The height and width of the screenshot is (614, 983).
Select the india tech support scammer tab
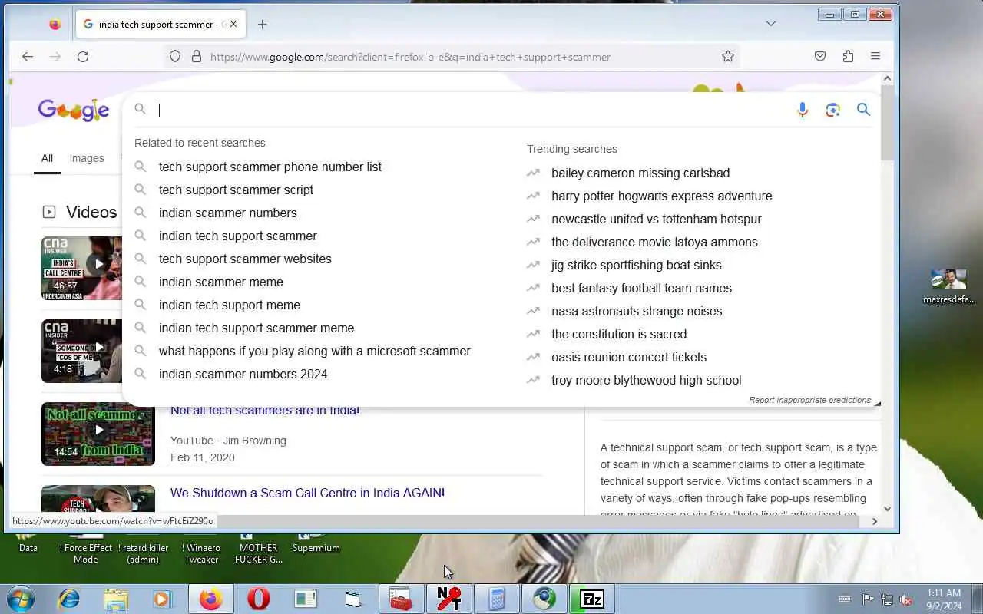[161, 25]
